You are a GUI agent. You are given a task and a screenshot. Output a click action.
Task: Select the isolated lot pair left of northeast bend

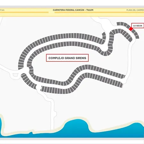[x=104, y=36]
